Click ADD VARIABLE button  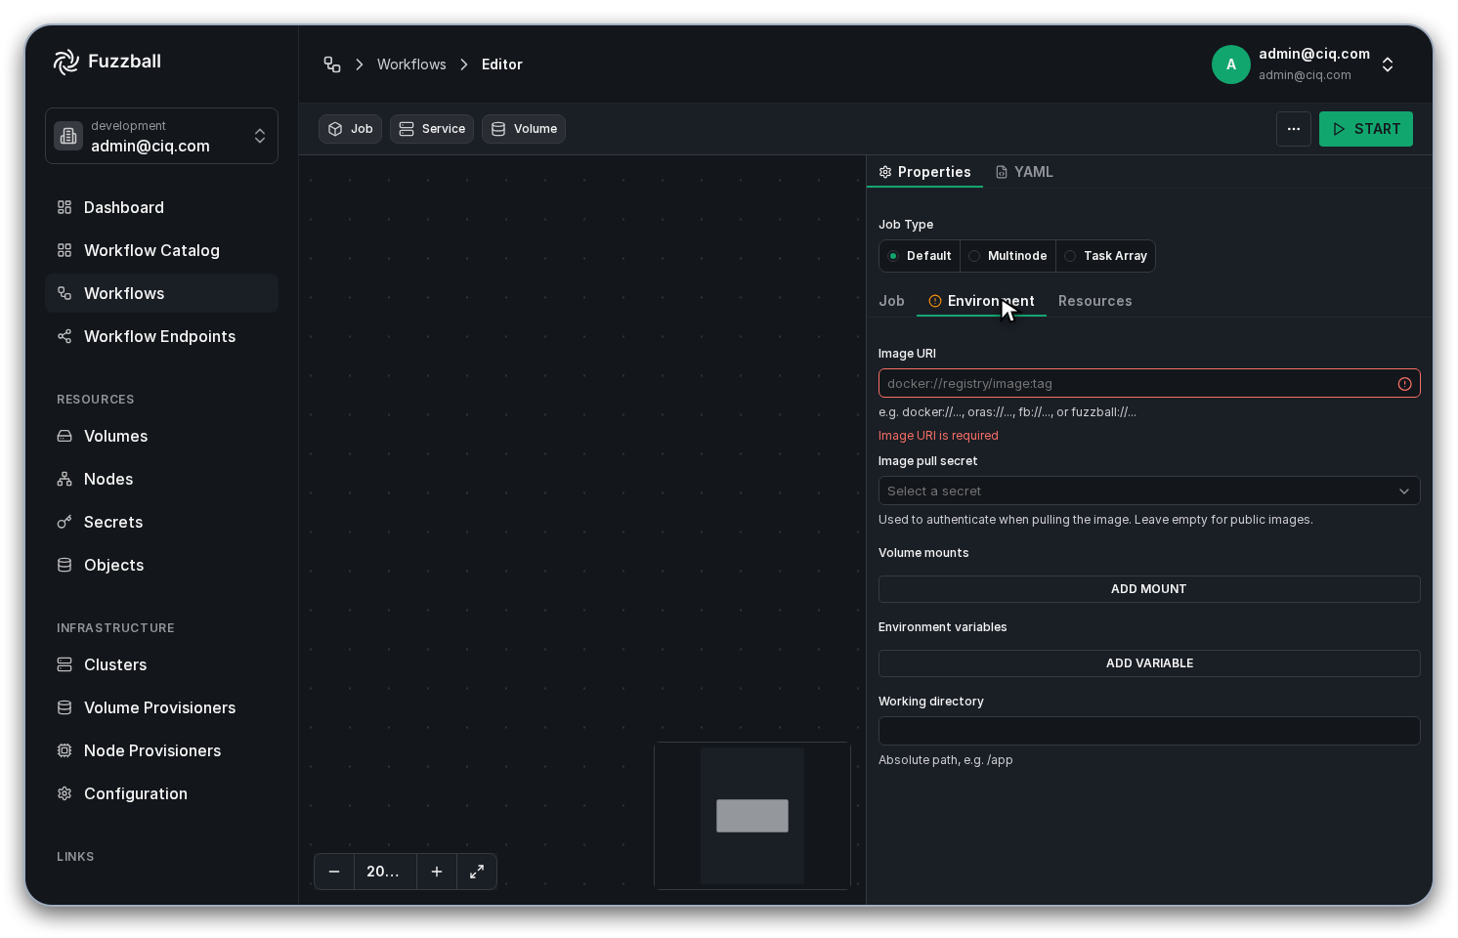pos(1149,663)
